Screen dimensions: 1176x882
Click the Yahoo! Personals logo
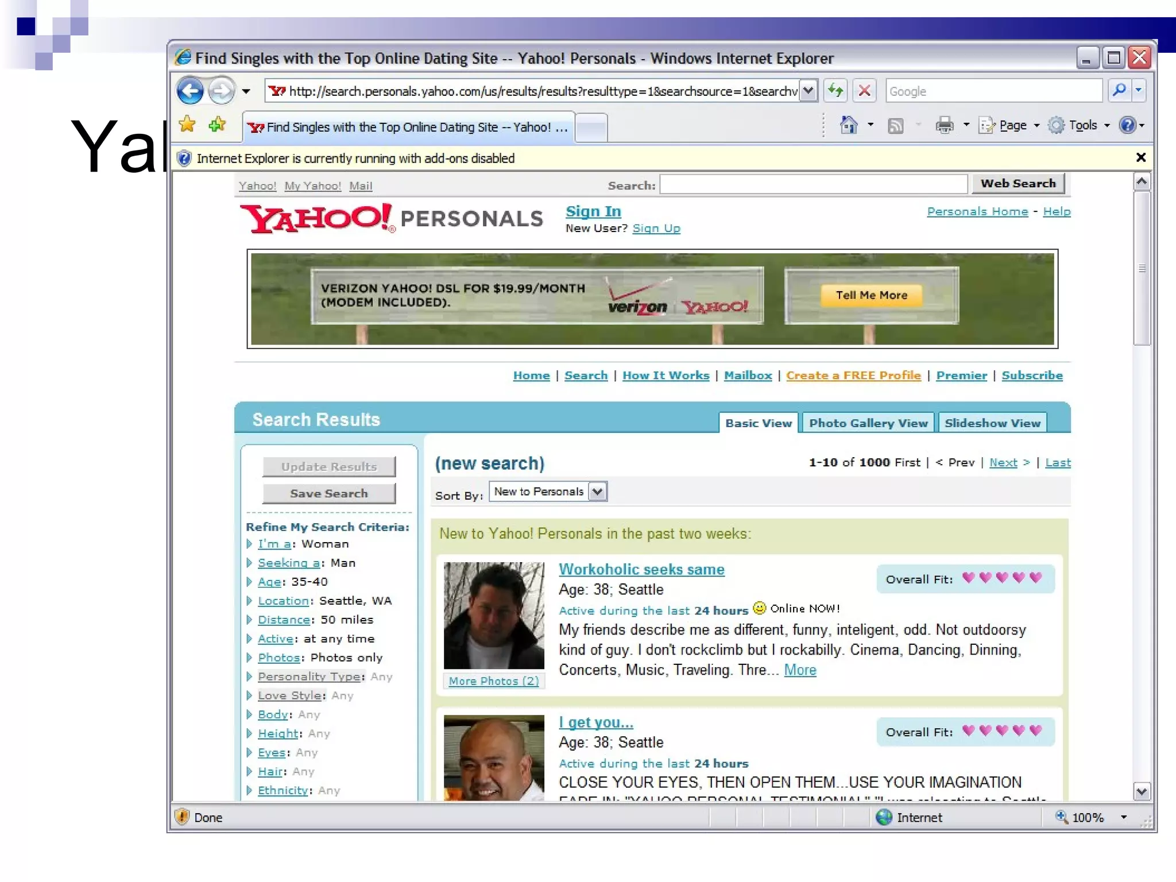[x=391, y=218]
